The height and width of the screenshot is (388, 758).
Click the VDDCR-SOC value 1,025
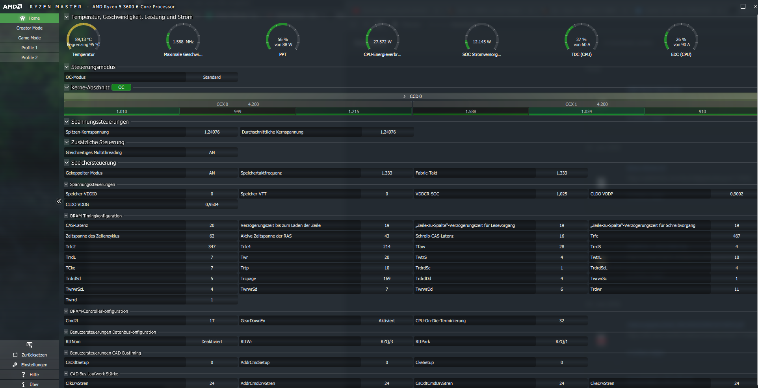point(562,194)
